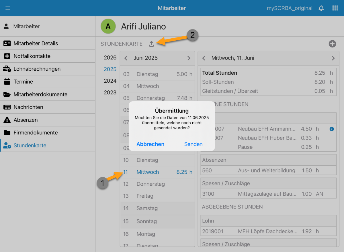Click the upload icon beside Stundenkarte heading
The image size is (344, 252).
(152, 44)
